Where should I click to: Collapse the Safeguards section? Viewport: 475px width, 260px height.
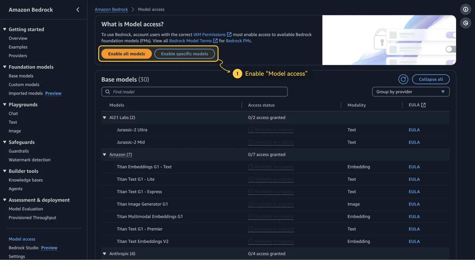[x=5, y=142]
